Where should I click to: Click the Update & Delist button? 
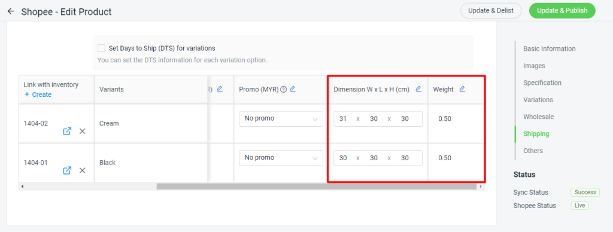pos(491,11)
